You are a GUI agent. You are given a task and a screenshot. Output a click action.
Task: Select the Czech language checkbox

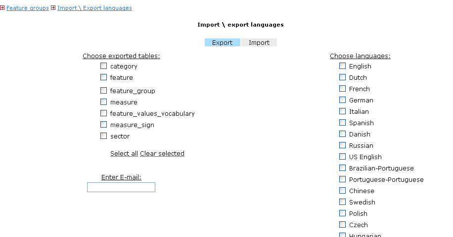click(342, 225)
